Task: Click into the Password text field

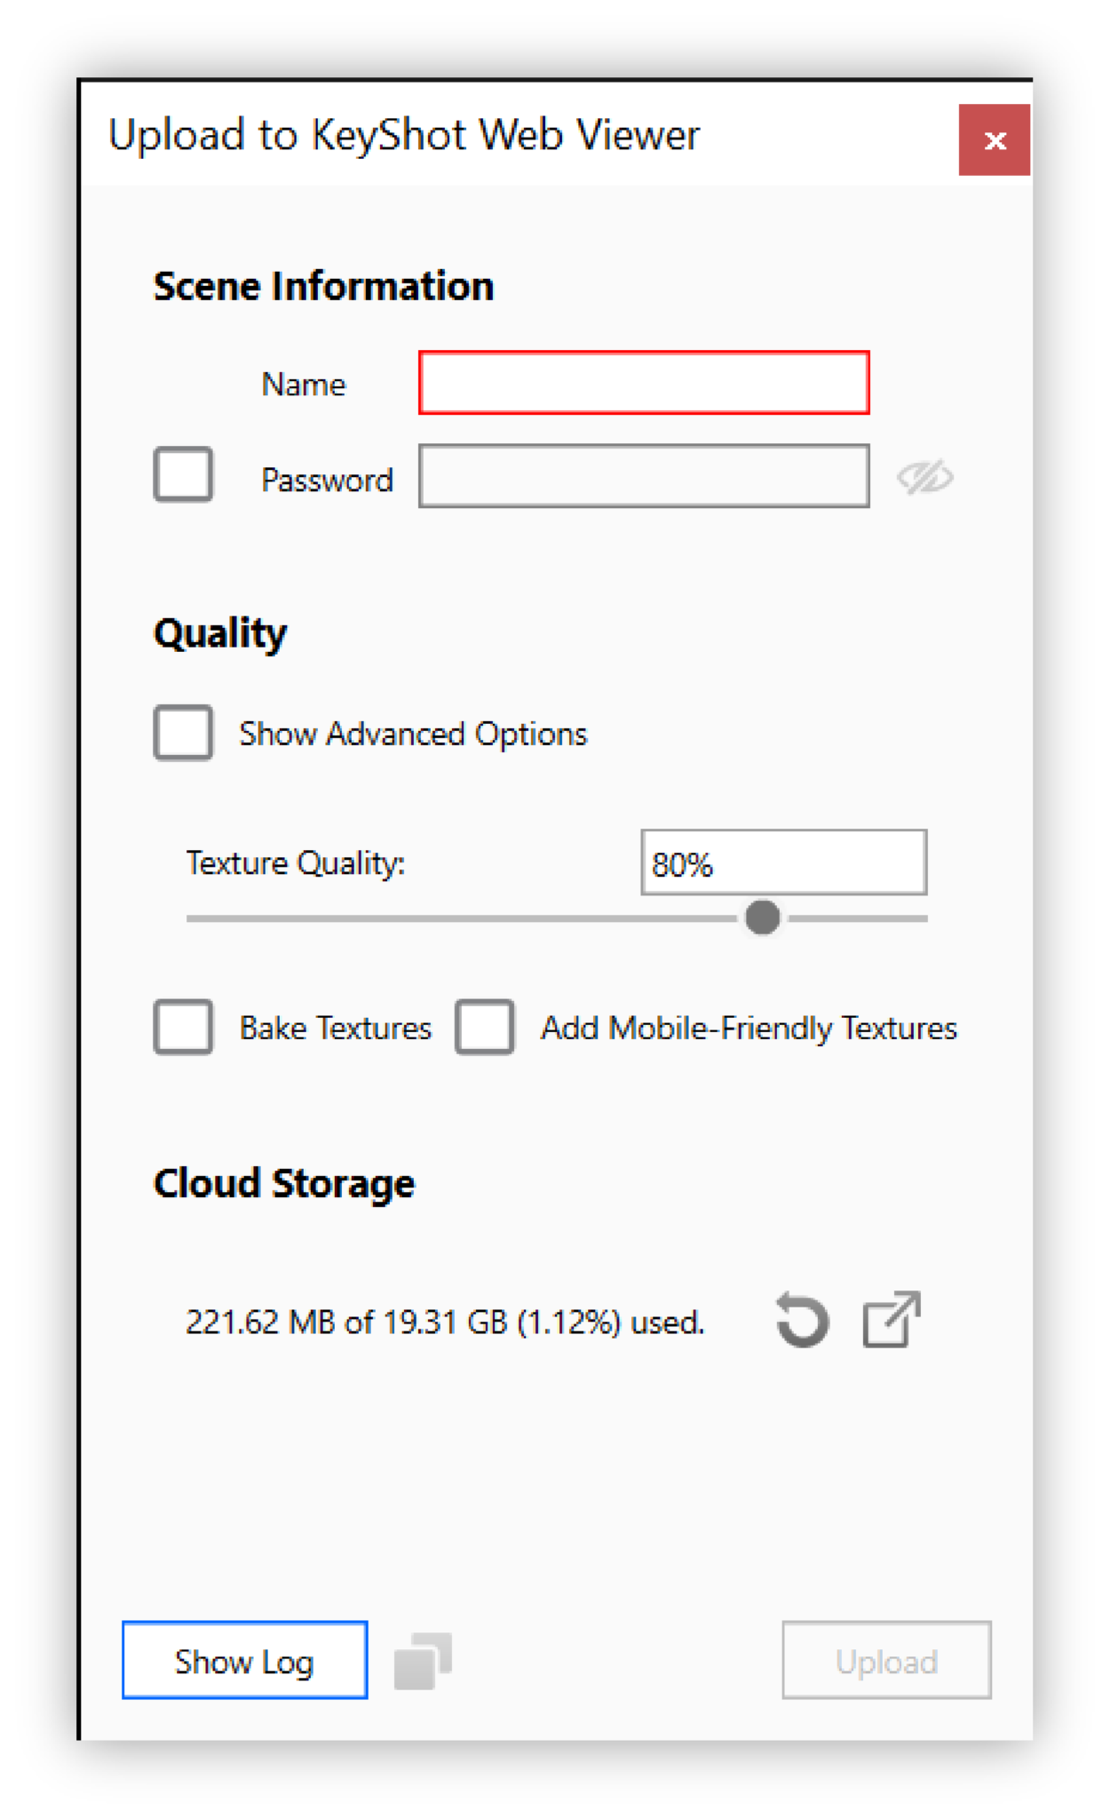Action: tap(644, 476)
